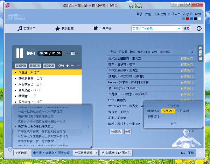
Task: Click the 分享 share button
Action: coord(128,132)
